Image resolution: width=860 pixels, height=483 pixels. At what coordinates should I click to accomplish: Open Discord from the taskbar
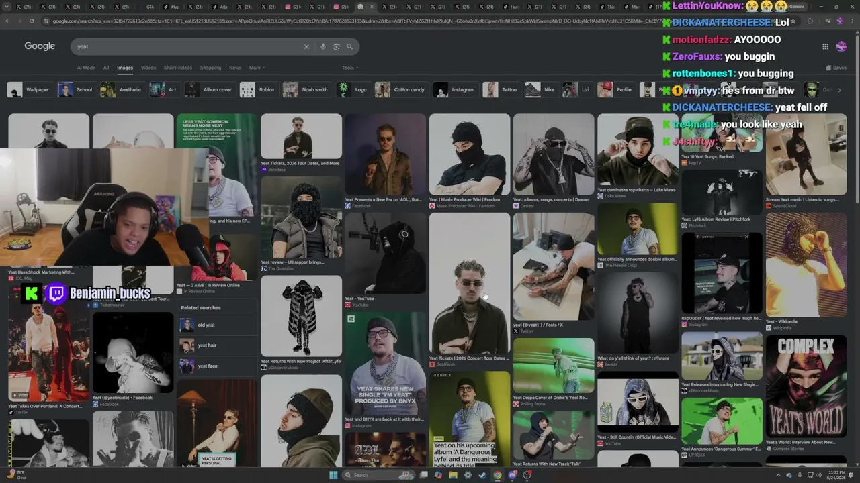click(512, 475)
